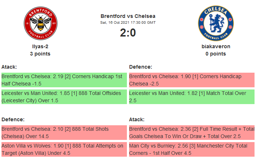Select Leicester vs Man United Match Total bet

pos(191,97)
